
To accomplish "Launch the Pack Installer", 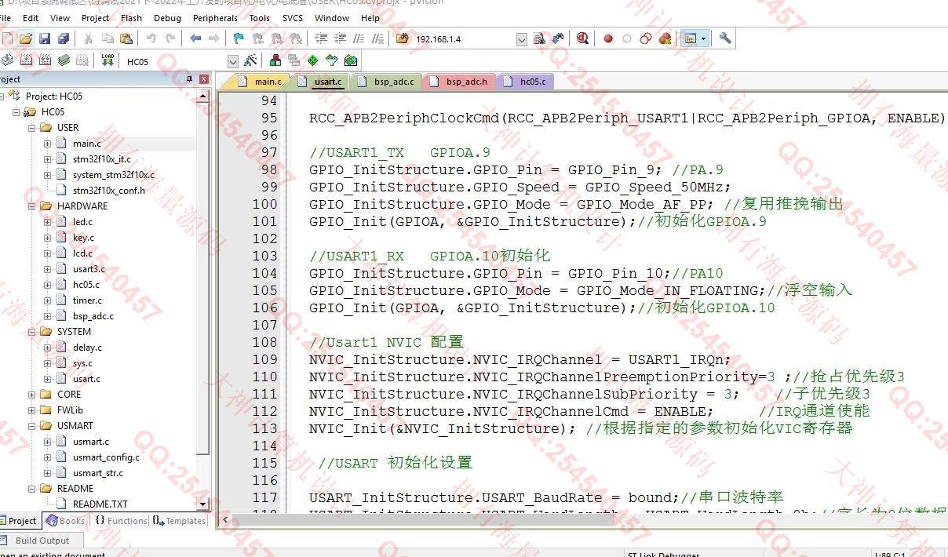I will tap(350, 60).
